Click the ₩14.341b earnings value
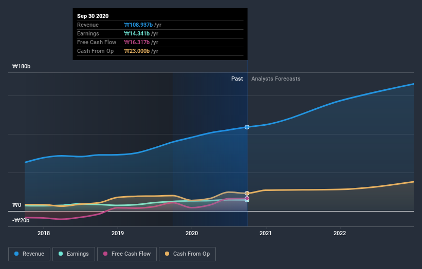The width and height of the screenshot is (422, 269). (137, 33)
